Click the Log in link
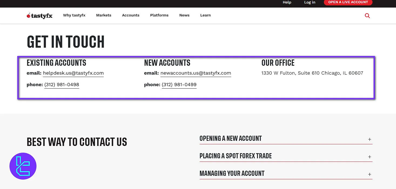Screen dimensions: 396x189 pyautogui.click(x=310, y=2)
